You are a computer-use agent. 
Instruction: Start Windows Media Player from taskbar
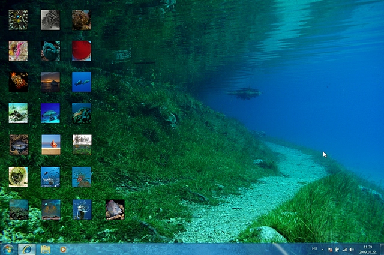[x=62, y=249]
